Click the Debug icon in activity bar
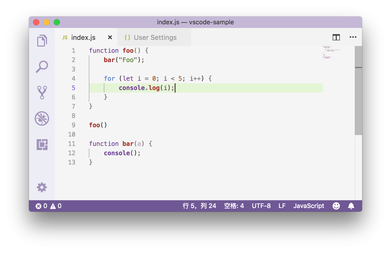 (42, 118)
